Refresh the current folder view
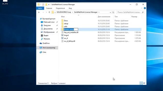This screenshot has width=163, height=91. [113, 12]
